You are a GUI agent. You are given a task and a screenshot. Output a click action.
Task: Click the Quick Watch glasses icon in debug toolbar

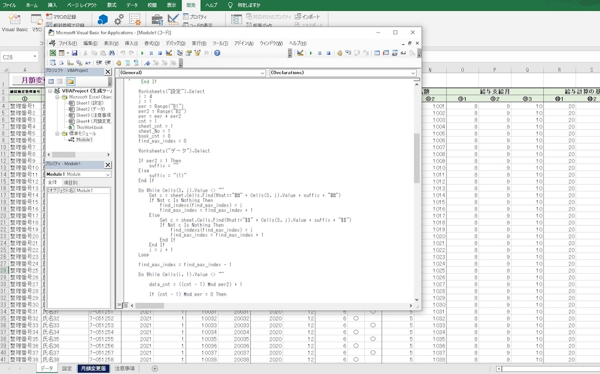(403, 53)
